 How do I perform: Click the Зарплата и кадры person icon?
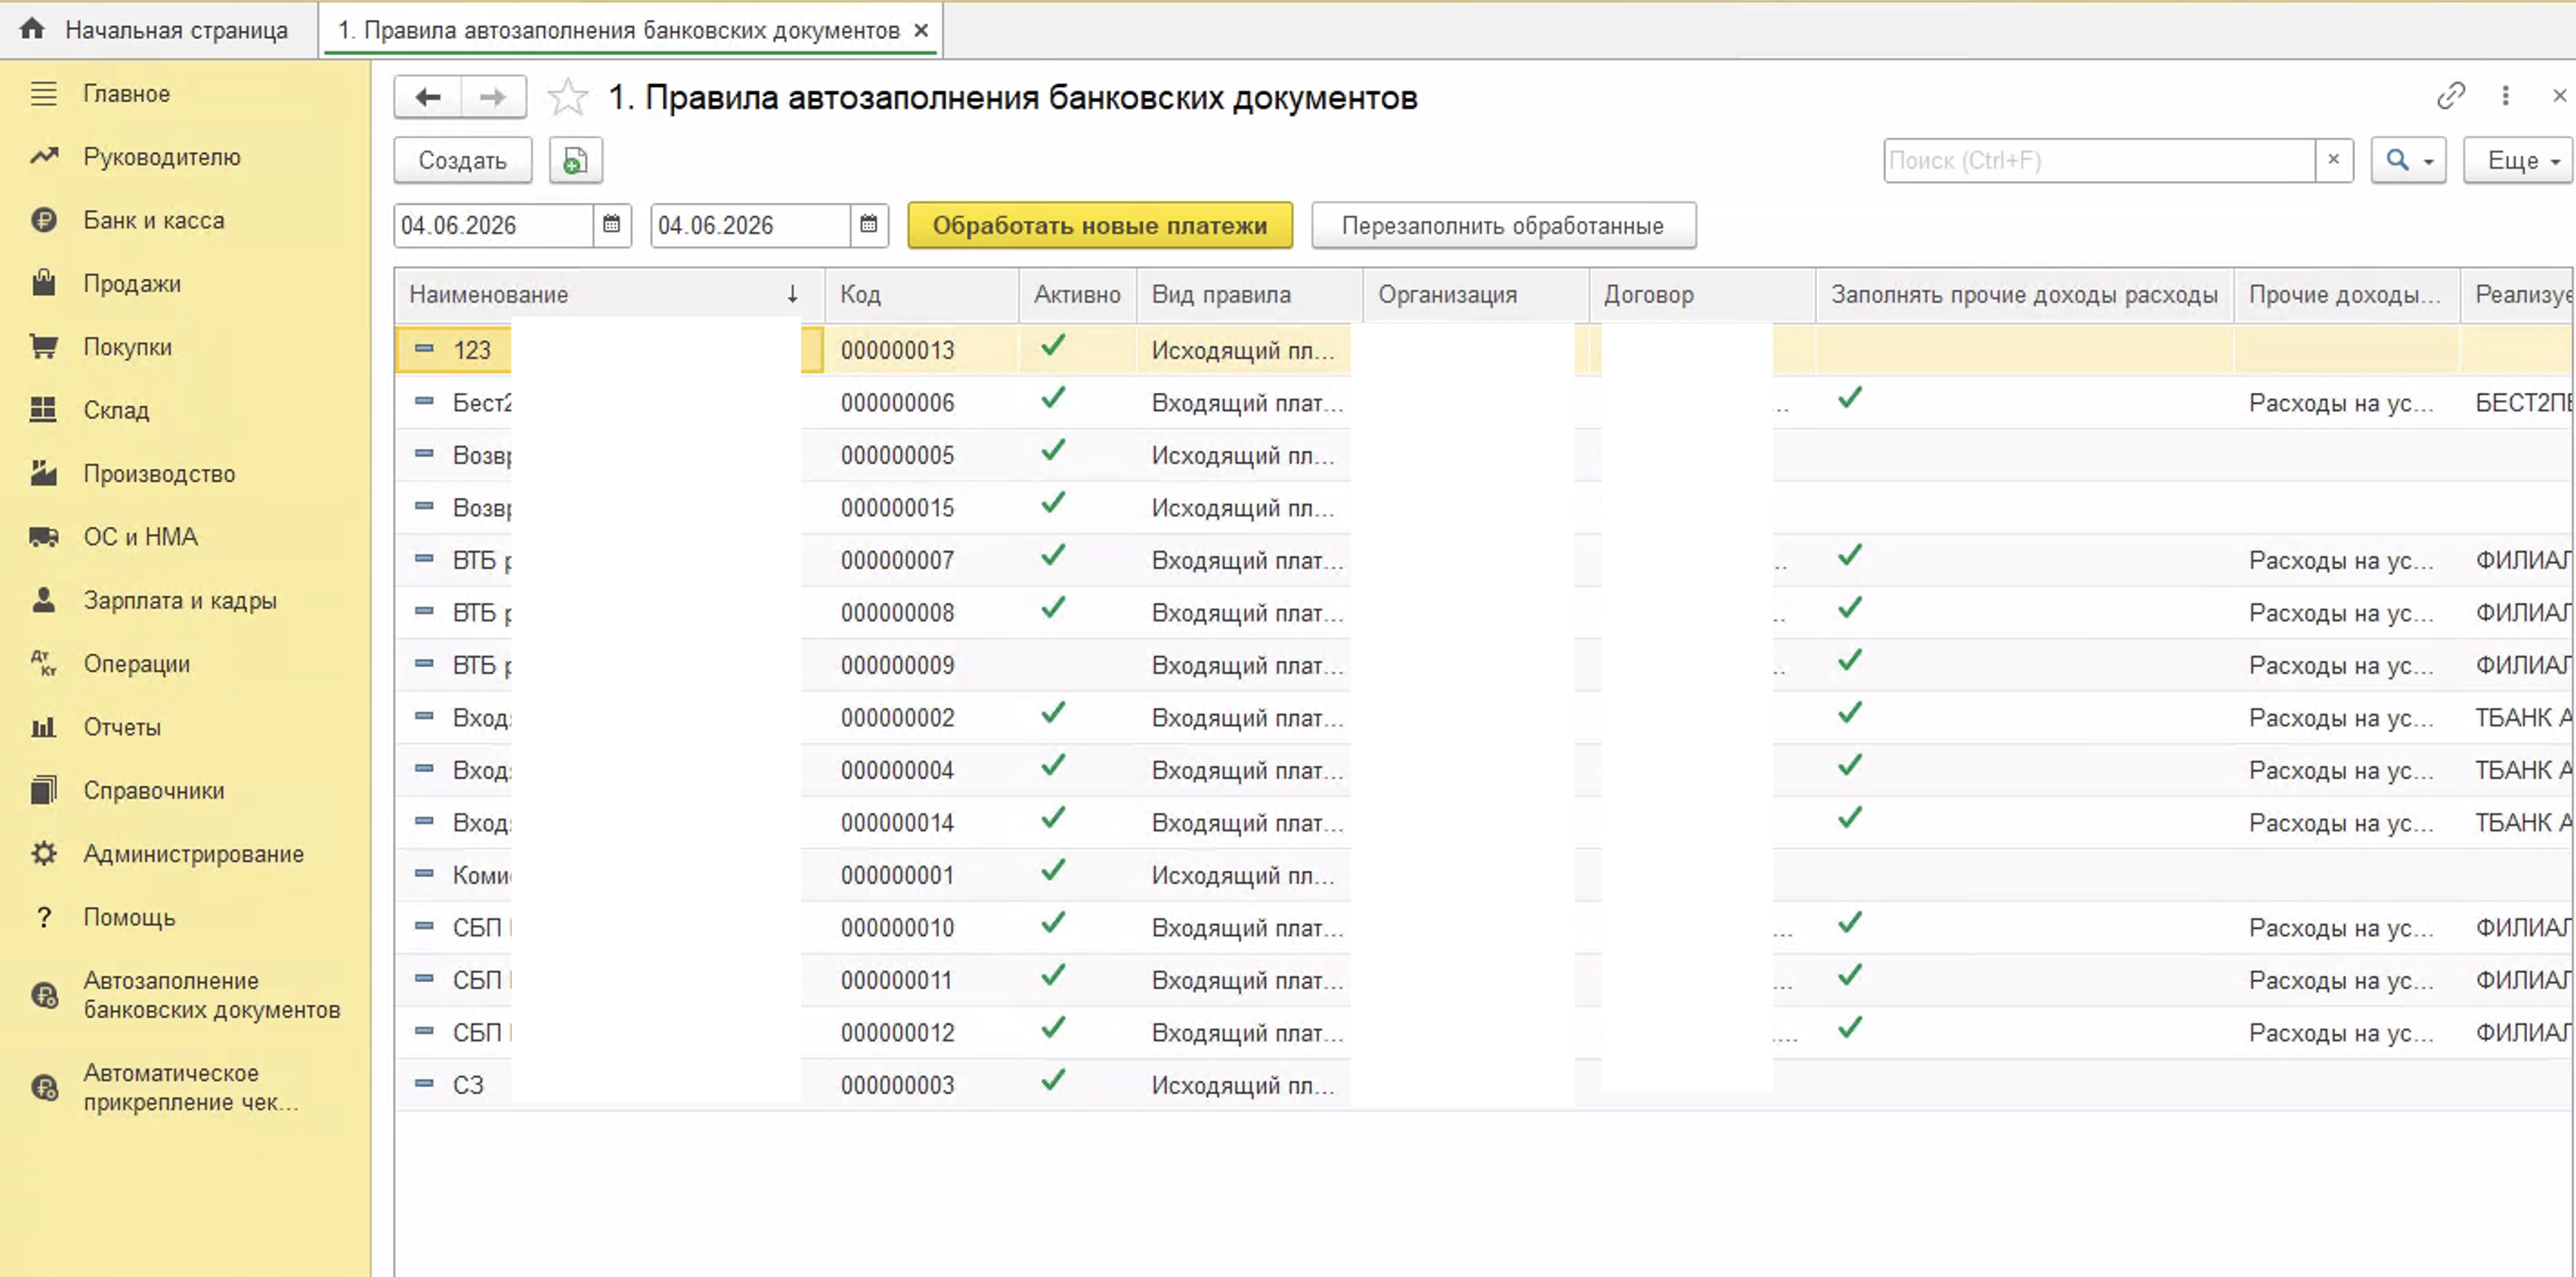43,600
